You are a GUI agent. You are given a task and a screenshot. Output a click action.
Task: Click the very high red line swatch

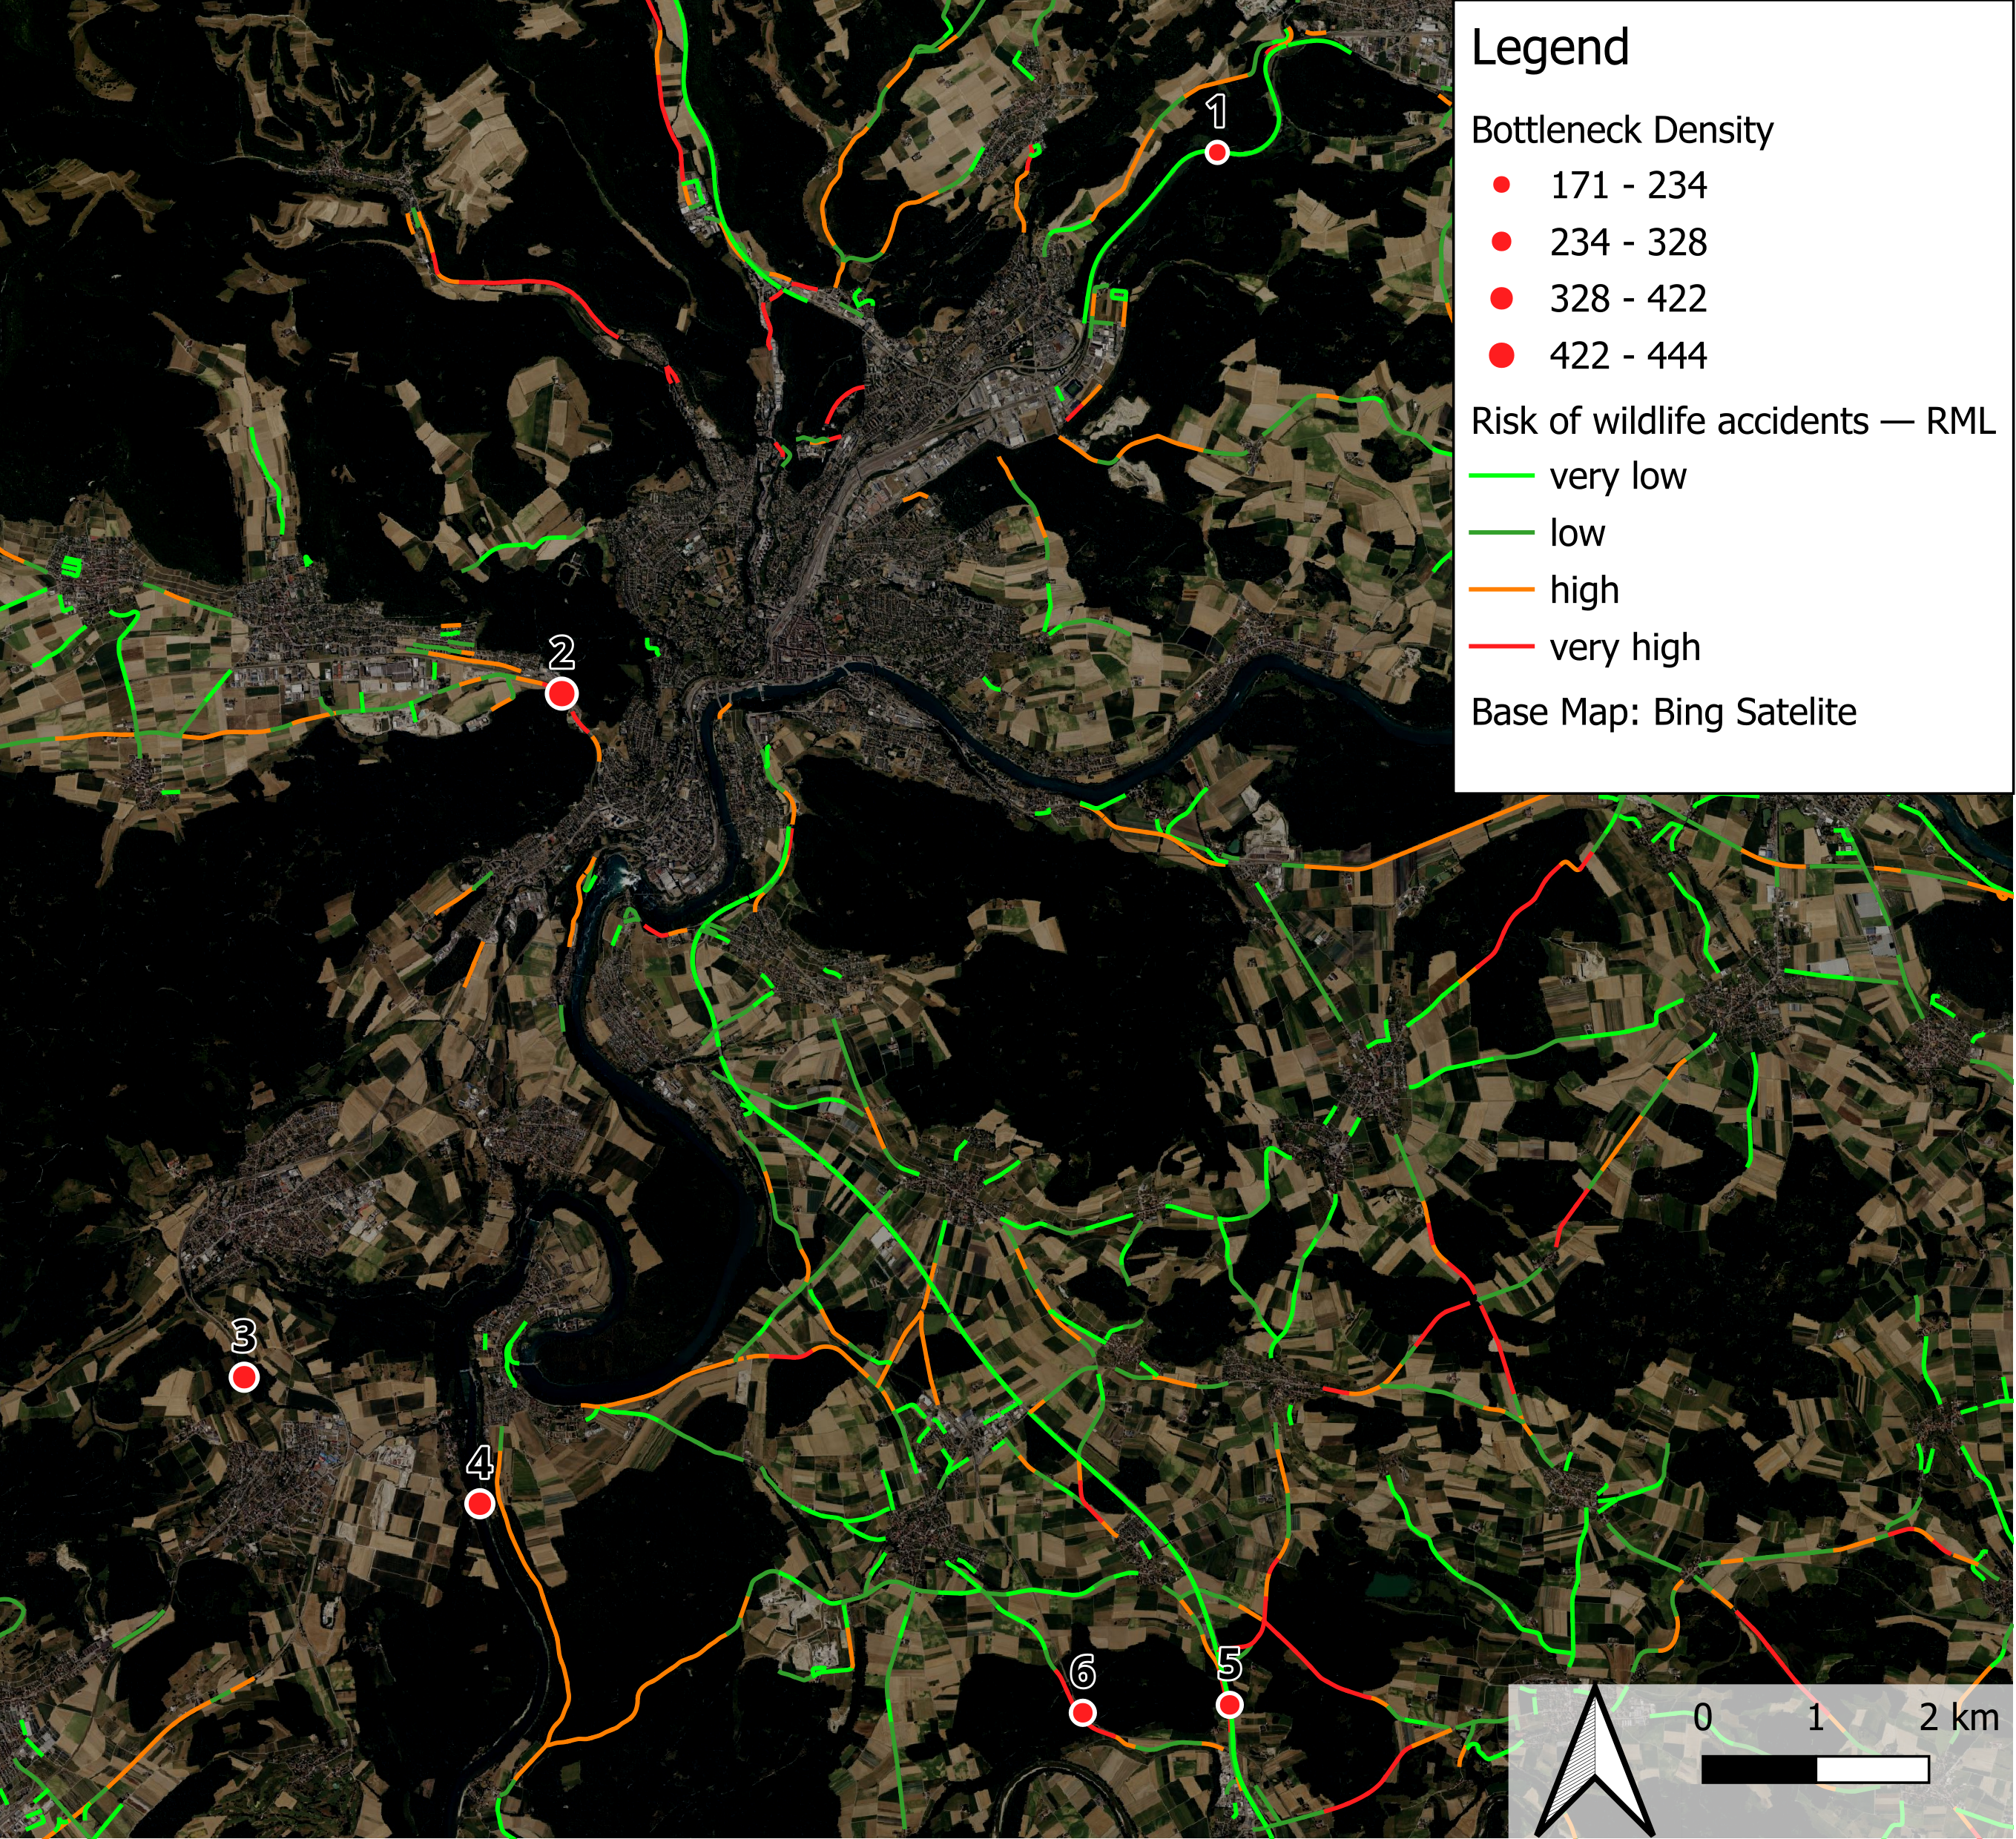coord(1501,647)
